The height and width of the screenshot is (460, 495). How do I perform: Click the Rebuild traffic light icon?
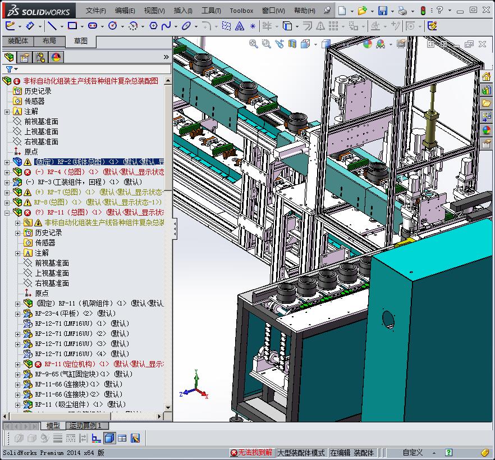[x=423, y=11]
